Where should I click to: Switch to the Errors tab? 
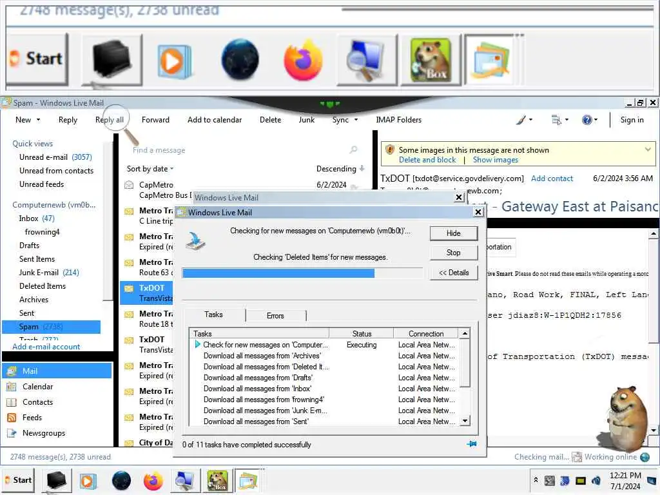tap(275, 316)
